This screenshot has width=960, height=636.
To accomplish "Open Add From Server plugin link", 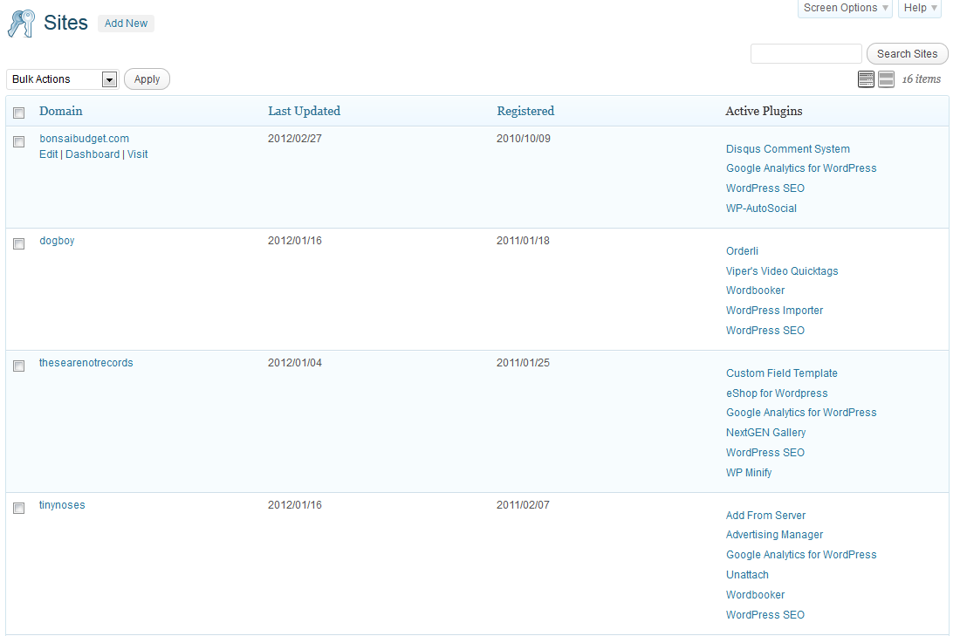I will coord(766,516).
